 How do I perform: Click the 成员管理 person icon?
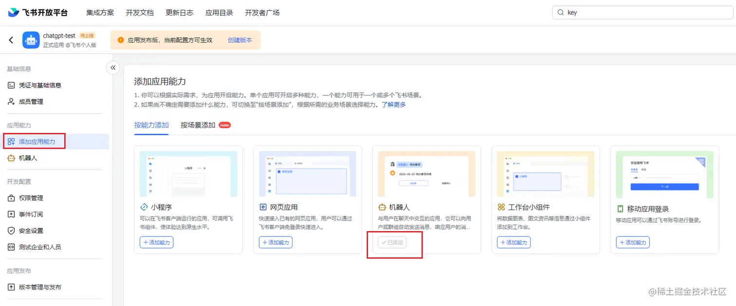11,102
